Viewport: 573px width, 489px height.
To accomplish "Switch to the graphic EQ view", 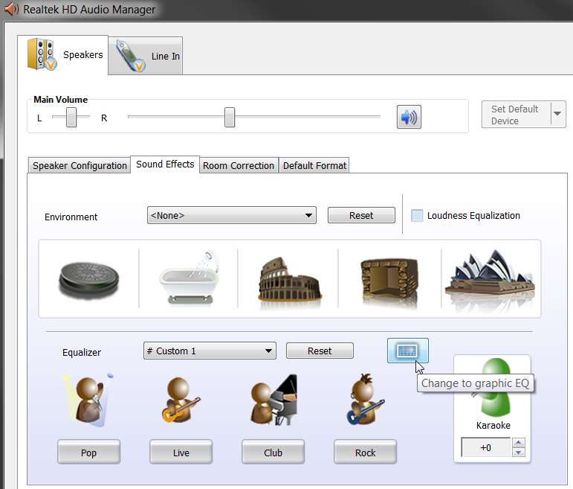I will tap(407, 351).
